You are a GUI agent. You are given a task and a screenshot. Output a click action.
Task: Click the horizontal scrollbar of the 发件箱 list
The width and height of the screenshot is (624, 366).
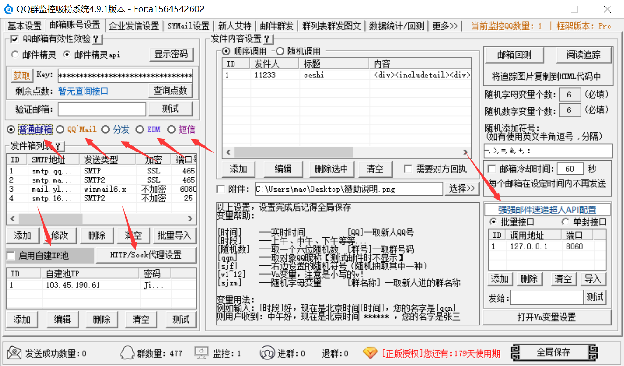coord(102,218)
